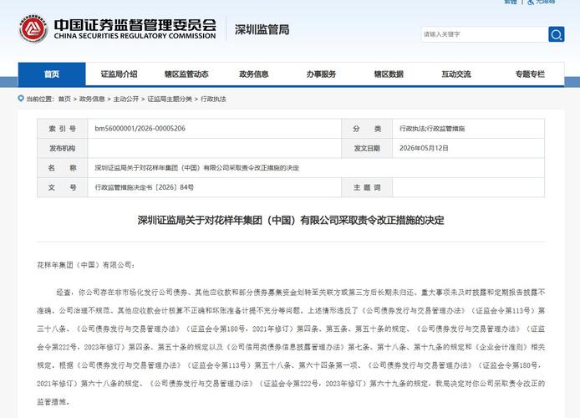Open the 首页 navigation tab
580x418 pixels.
tap(52, 74)
